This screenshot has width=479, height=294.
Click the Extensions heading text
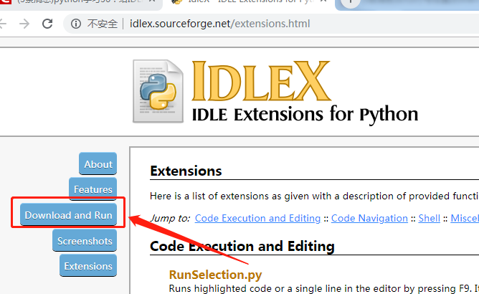click(186, 171)
